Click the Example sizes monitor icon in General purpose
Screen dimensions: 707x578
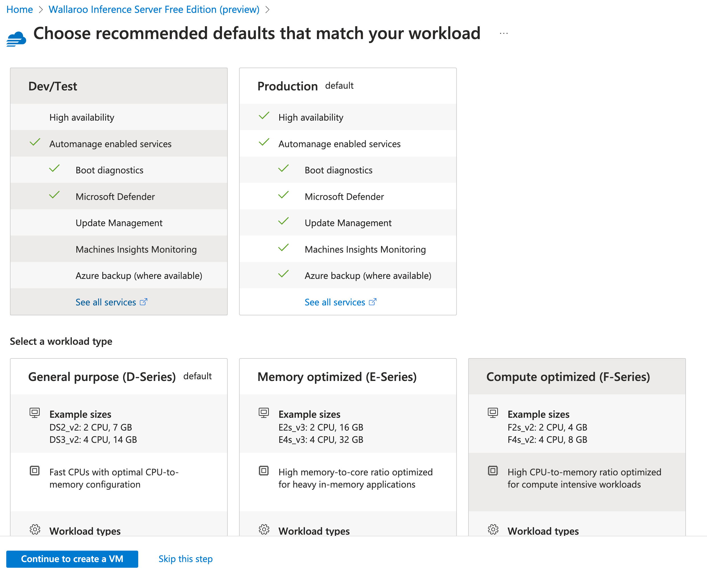(x=34, y=413)
